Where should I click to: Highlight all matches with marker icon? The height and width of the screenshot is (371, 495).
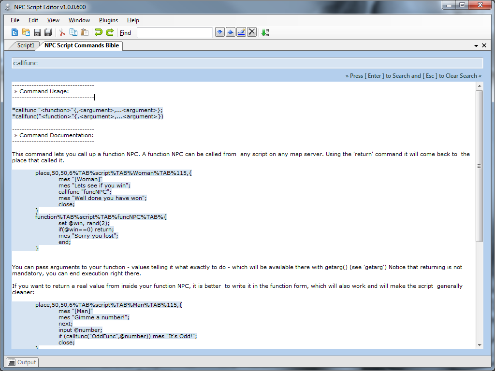241,32
